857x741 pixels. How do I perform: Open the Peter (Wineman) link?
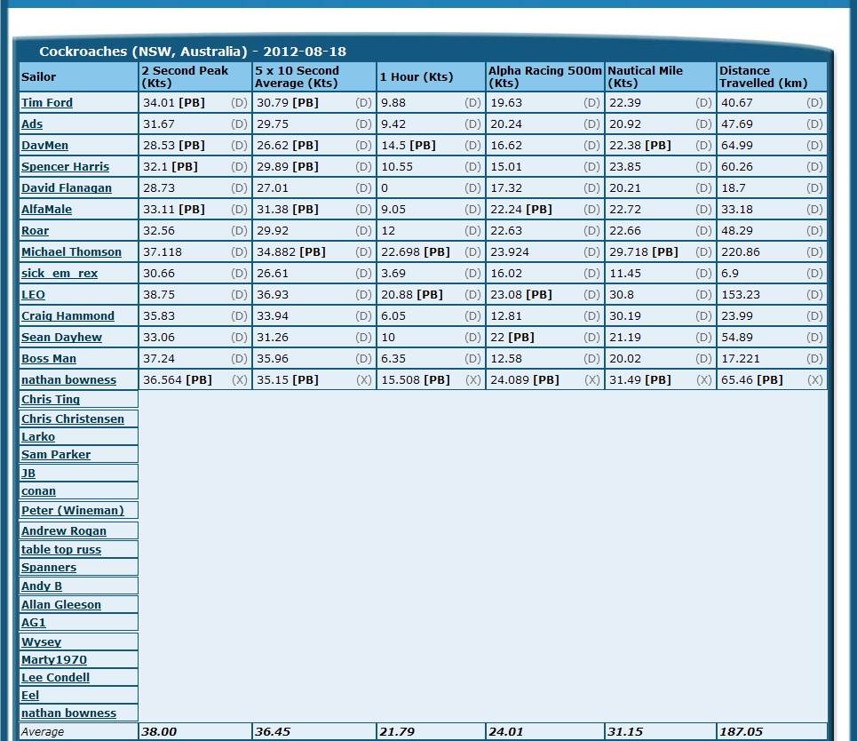(73, 511)
